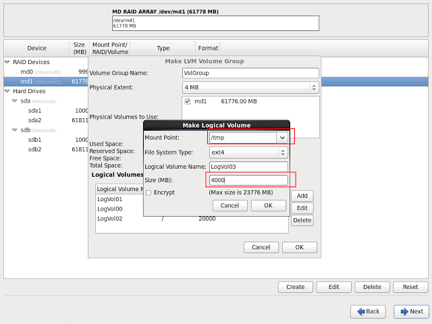The image size is (432, 324).
Task: Collapse the Hard Drives tree group
Action: 7,91
